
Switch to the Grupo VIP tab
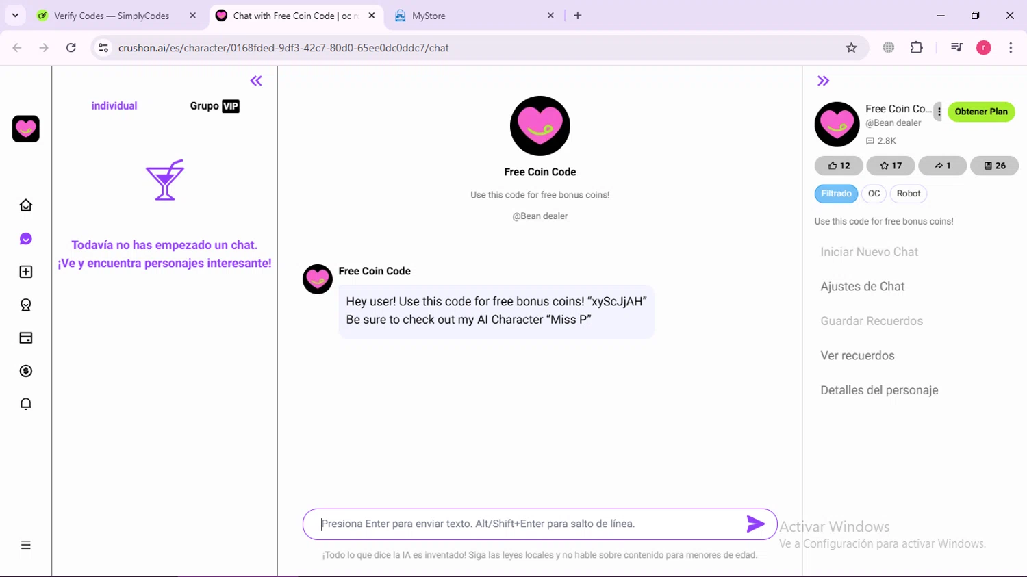point(214,105)
